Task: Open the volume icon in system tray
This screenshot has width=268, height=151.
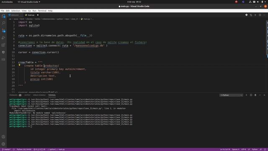Action: (x=258, y=2)
